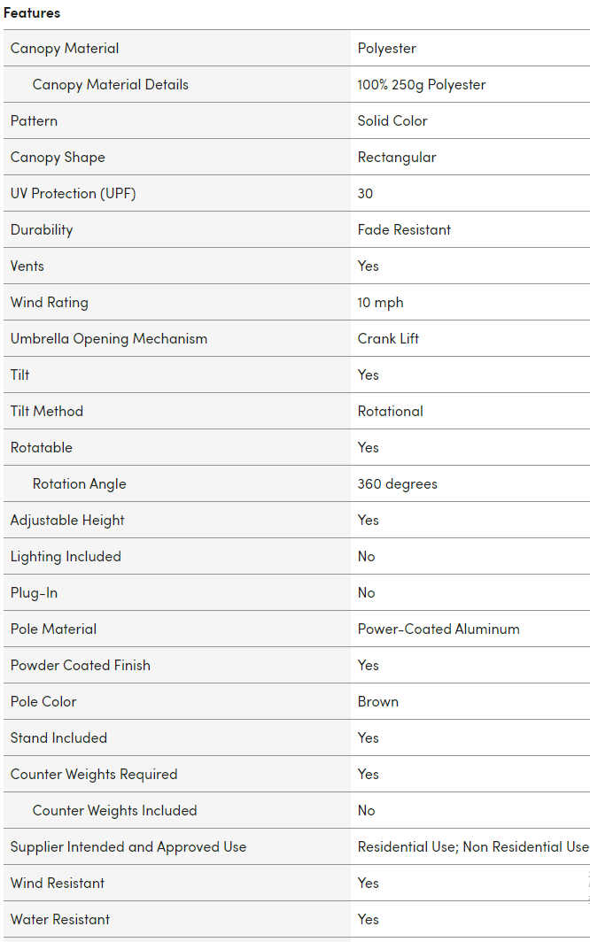Click the Umbrella Opening Mechanism label
Viewport: 590px width, 942px height.
[x=109, y=339]
